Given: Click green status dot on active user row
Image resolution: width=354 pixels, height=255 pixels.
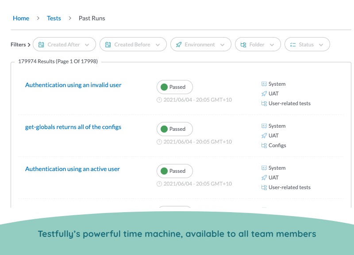Looking at the screenshot, I should (164, 171).
